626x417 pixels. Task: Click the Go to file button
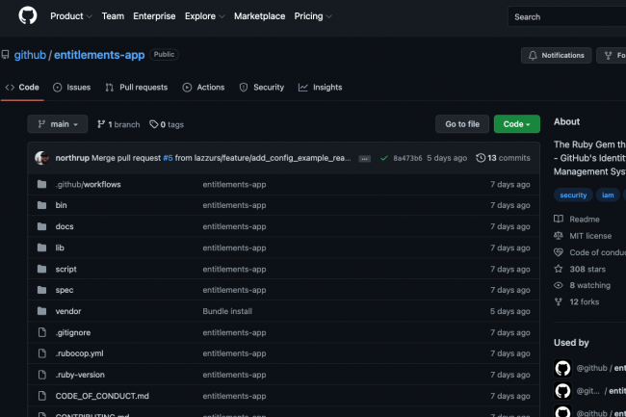(x=462, y=124)
